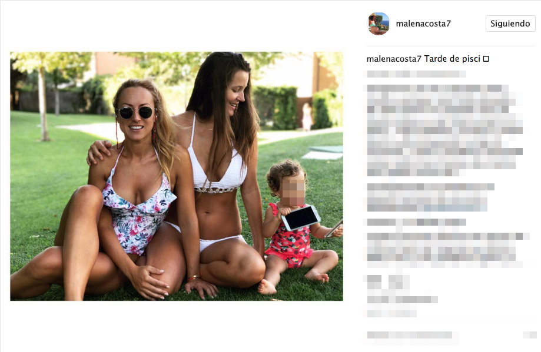Open the malenacosta7 profile avatar
This screenshot has height=352, width=541.
[379, 24]
